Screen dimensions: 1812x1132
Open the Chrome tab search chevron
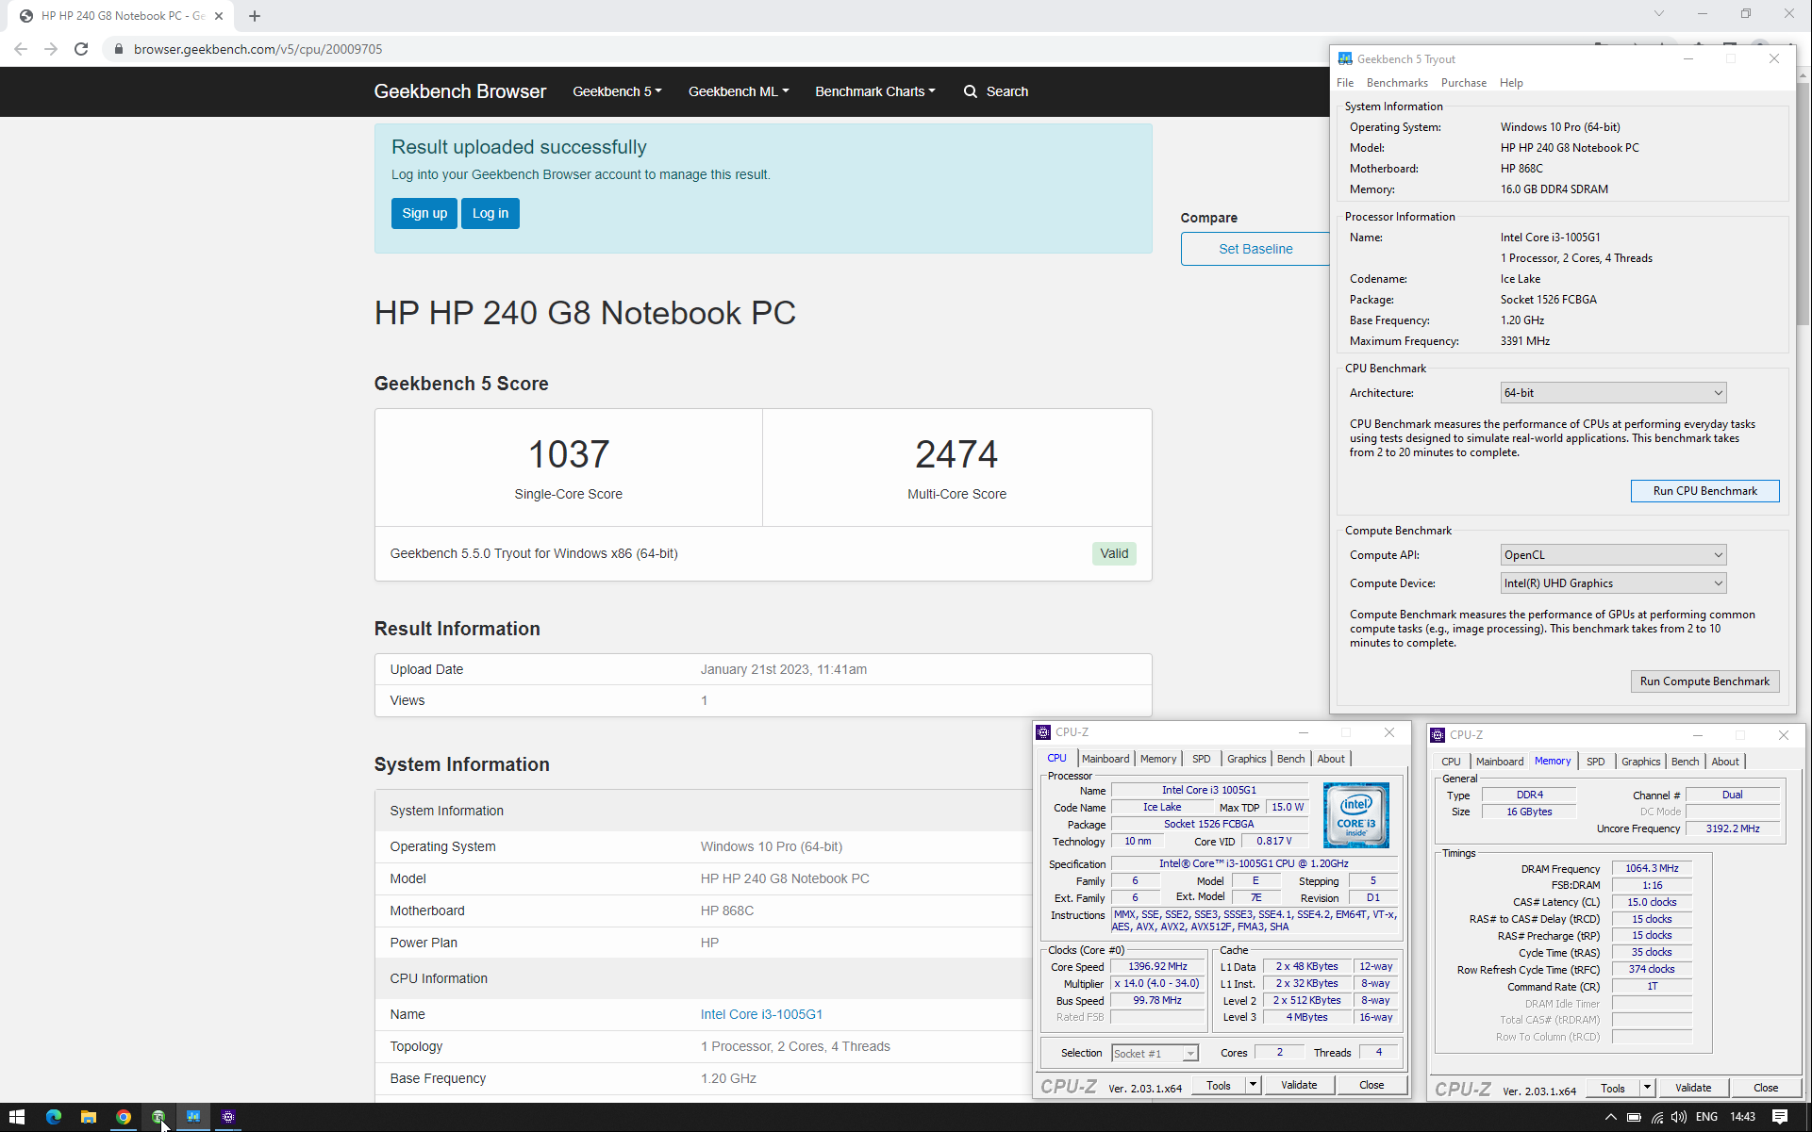(x=1659, y=14)
